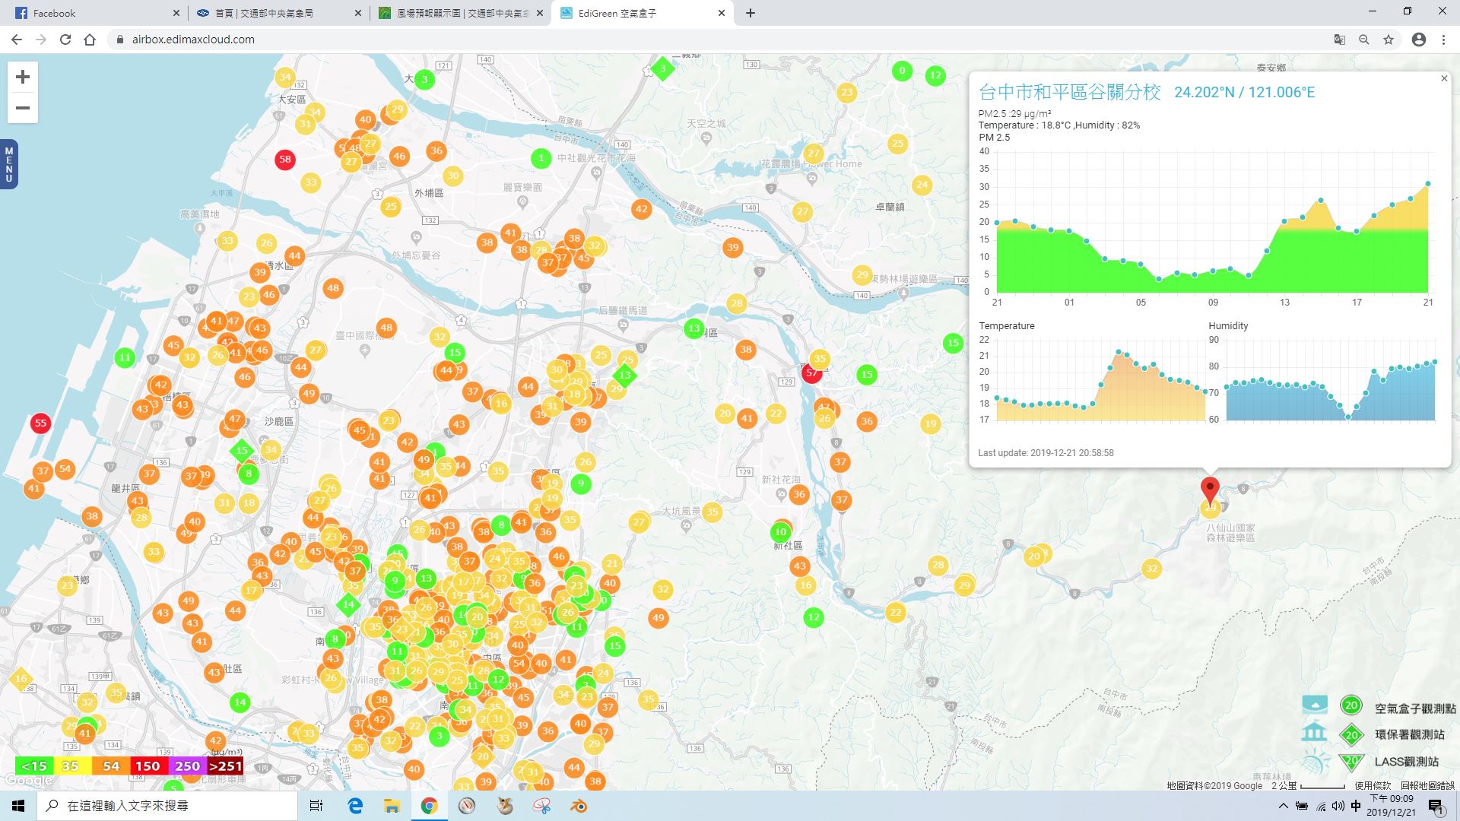Zoom out the map with minus button
The image size is (1460, 821).
(x=23, y=108)
